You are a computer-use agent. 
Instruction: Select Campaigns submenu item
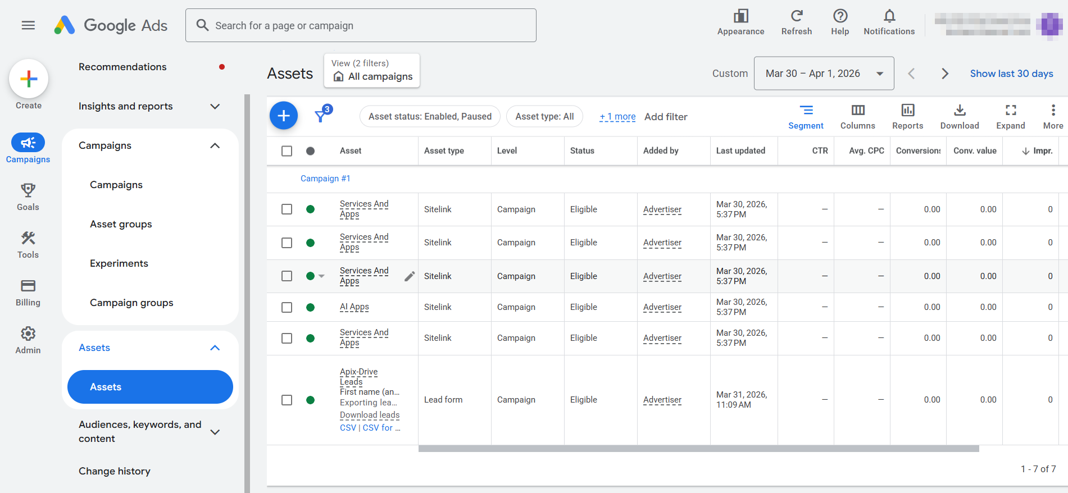[116, 185]
